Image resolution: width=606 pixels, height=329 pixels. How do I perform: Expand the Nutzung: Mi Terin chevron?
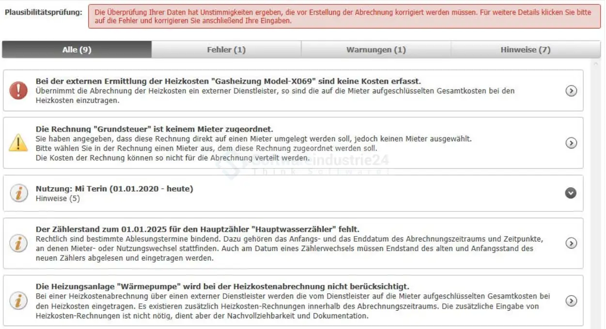(571, 193)
